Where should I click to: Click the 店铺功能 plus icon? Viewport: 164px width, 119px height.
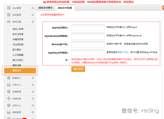tap(9, 99)
